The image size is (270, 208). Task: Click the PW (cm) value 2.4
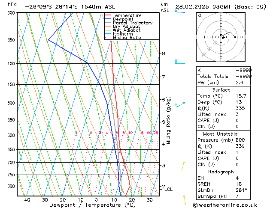(x=240, y=83)
